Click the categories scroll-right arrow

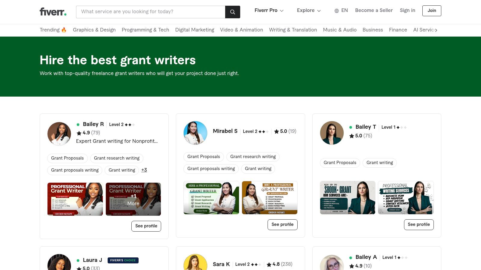436,30
